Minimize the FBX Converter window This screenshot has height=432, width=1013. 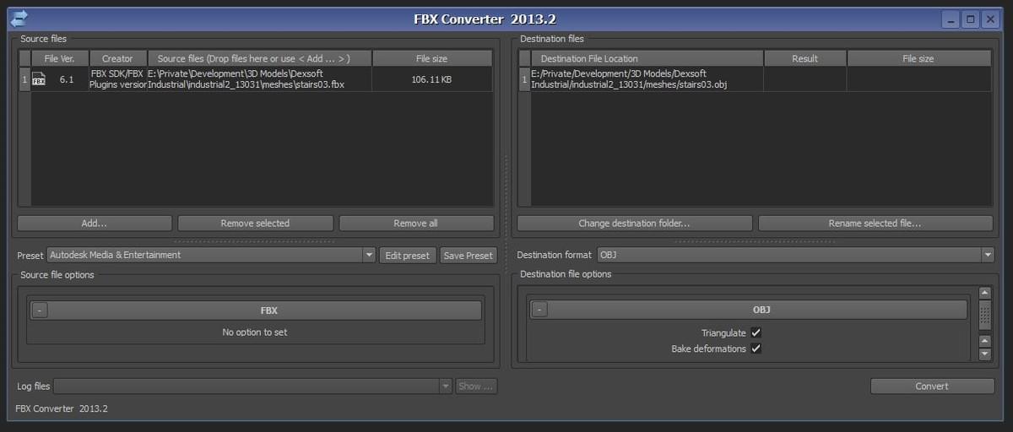click(x=951, y=19)
